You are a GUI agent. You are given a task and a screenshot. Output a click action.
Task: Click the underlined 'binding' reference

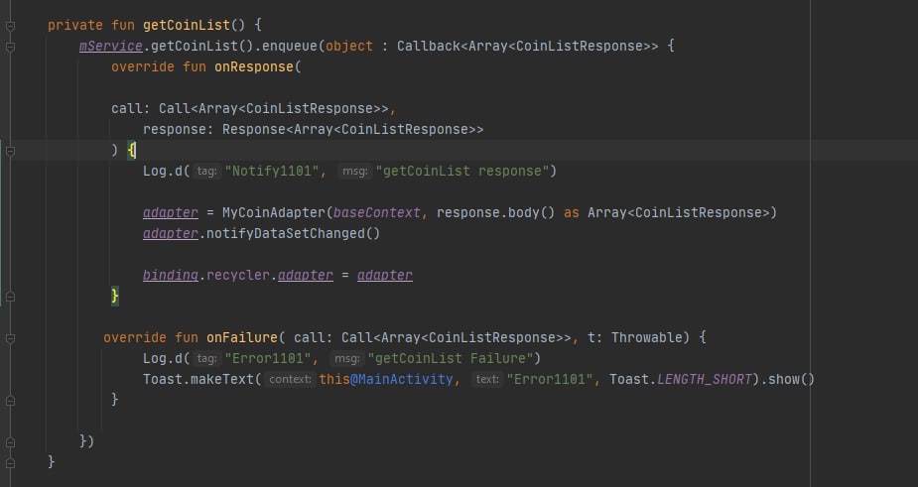click(171, 275)
